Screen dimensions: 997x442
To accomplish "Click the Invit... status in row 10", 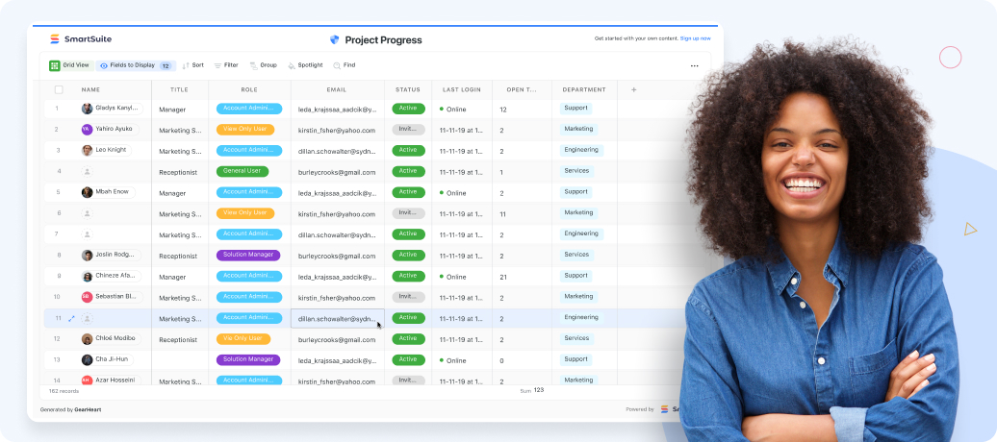I will pyautogui.click(x=408, y=297).
